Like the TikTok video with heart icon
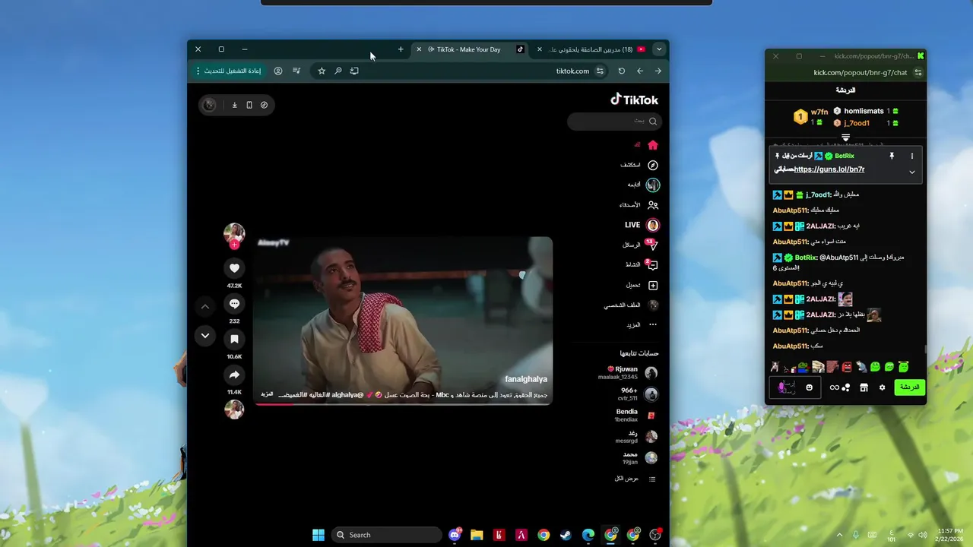973x547 pixels. point(234,268)
